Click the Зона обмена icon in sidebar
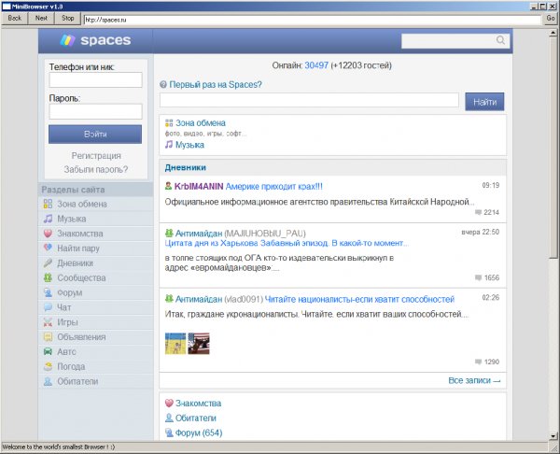The image size is (560, 454). (x=48, y=204)
